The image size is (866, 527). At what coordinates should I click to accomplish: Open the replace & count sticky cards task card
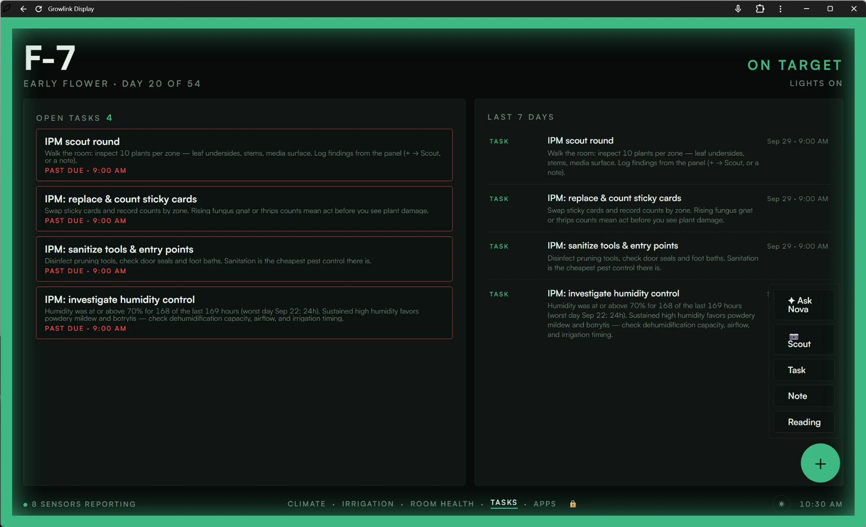[244, 209]
